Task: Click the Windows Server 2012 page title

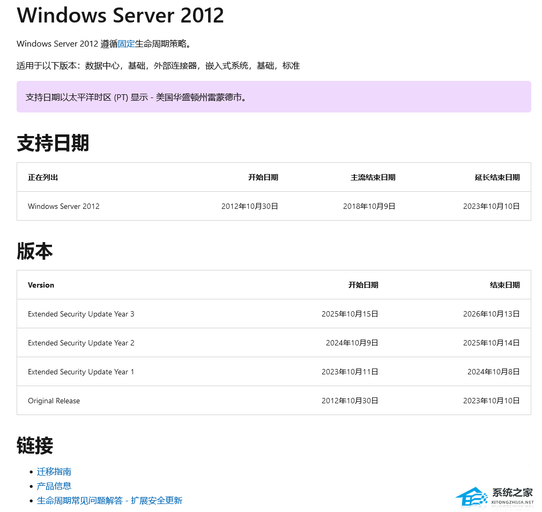Action: tap(120, 15)
